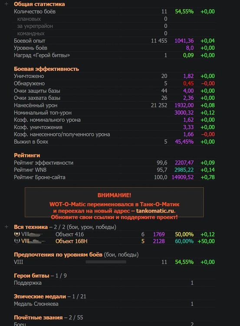Click the 54,55% win rate in Количество боёв row
Viewport: 240px width, 326px height.
coord(184,11)
